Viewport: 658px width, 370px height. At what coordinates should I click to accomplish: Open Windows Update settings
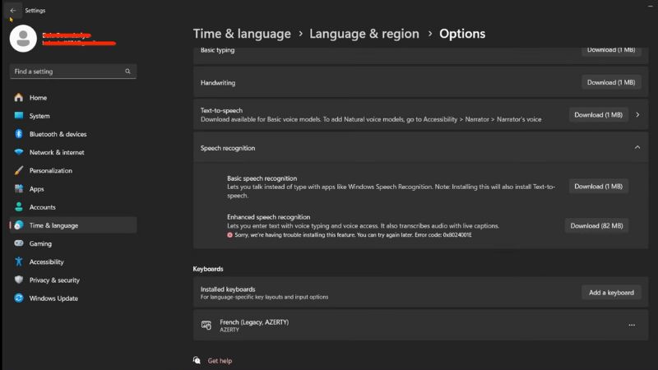53,298
